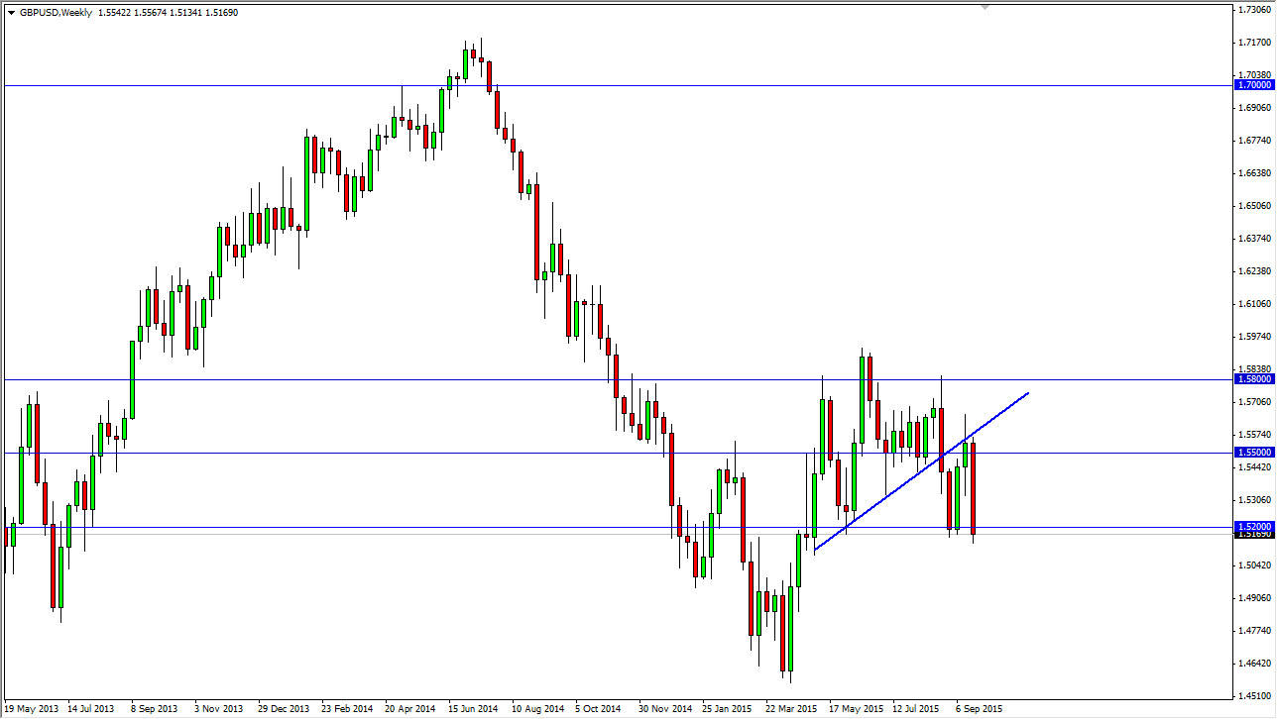Image resolution: width=1277 pixels, height=719 pixels.
Task: Click the 1.55740 price axis label
Action: coord(1255,435)
